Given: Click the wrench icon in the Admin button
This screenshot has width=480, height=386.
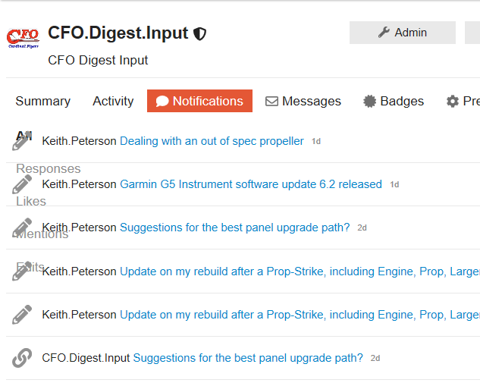Looking at the screenshot, I should point(384,33).
